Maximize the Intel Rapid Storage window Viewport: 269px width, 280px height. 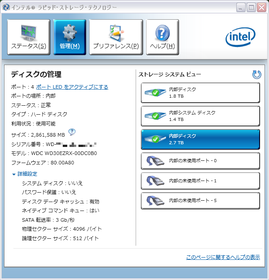point(251,8)
